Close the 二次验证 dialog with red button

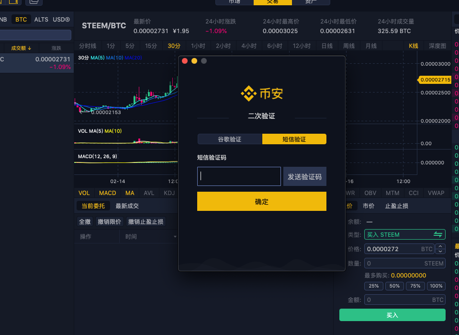(x=185, y=61)
